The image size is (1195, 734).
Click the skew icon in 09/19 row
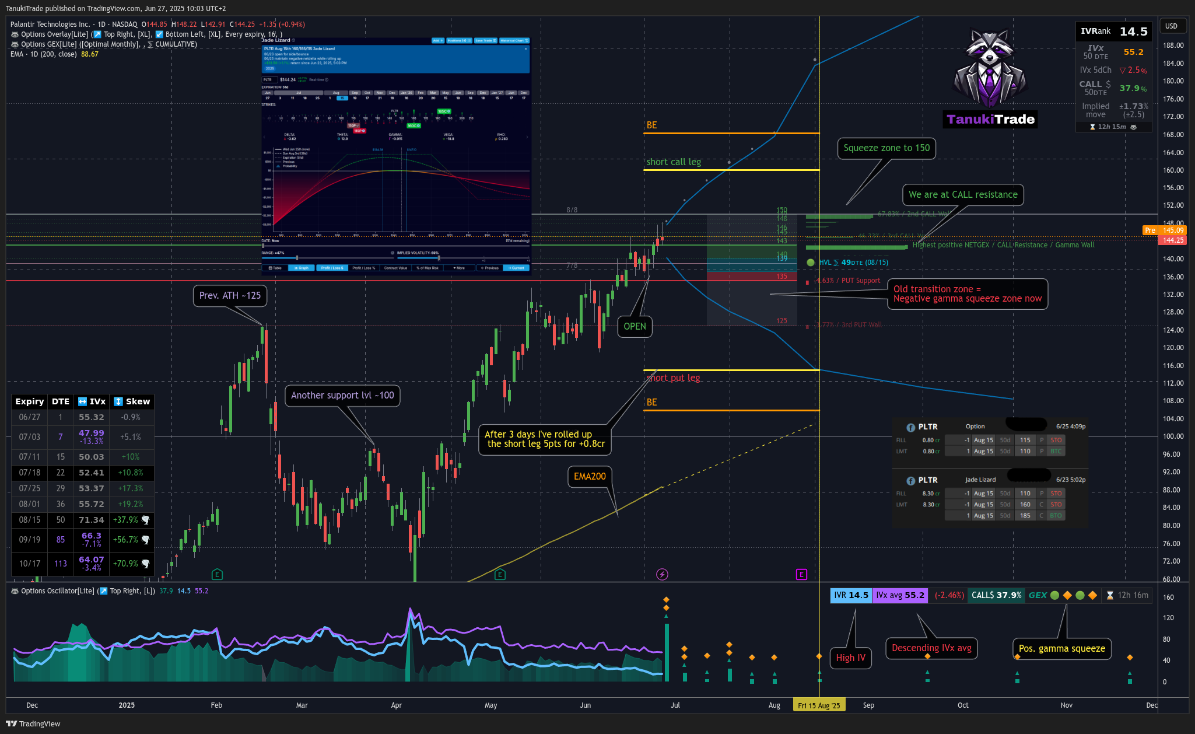[x=146, y=540]
